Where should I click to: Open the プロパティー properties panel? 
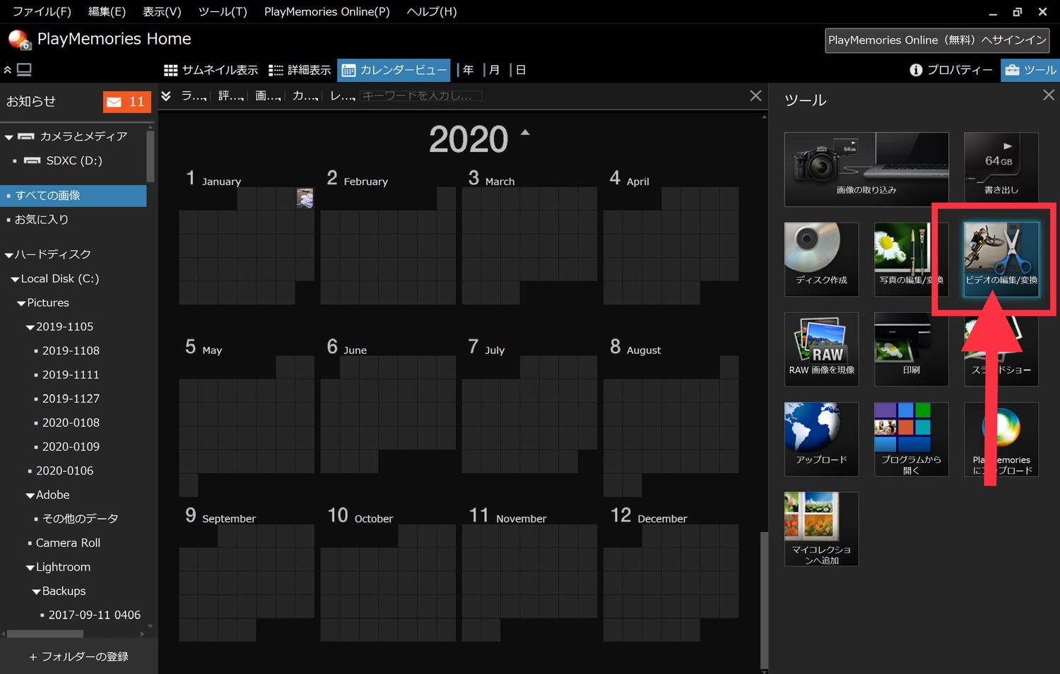click(x=950, y=70)
